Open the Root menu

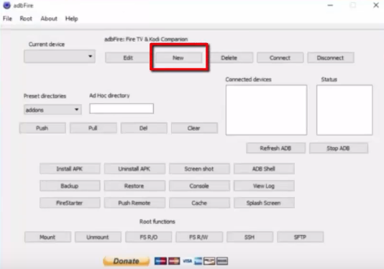[x=26, y=19]
